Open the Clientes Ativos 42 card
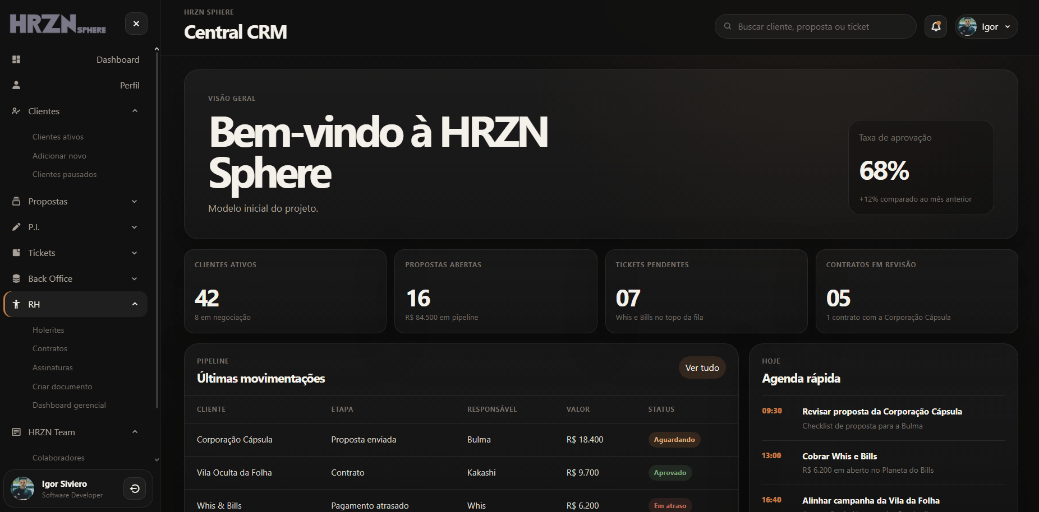 (285, 291)
